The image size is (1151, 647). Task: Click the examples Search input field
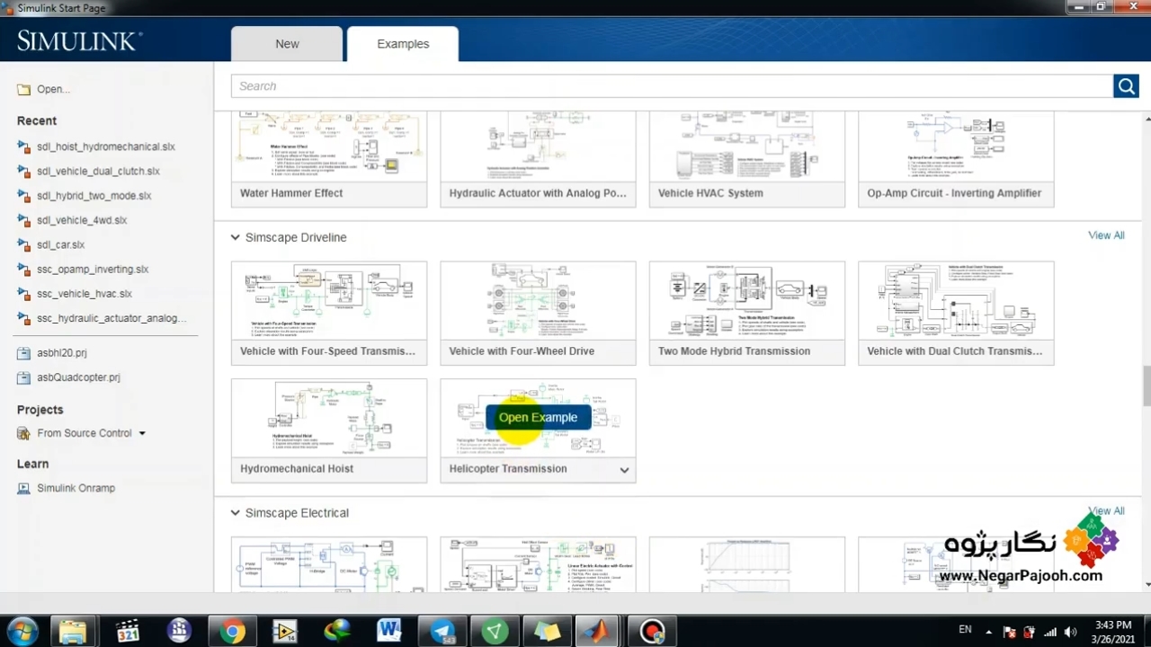coord(671,86)
